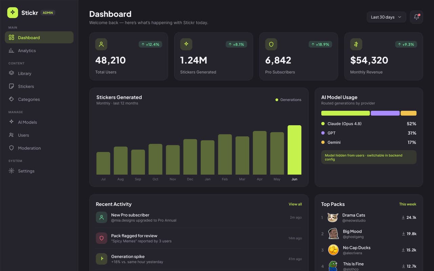
Task: Open Users in sidebar
Action: (39, 135)
